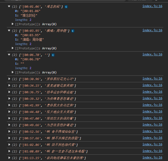This screenshot has height=161, width=168.
Task: Expand the 01:08.09 array entry
Action: (x=9, y=151)
